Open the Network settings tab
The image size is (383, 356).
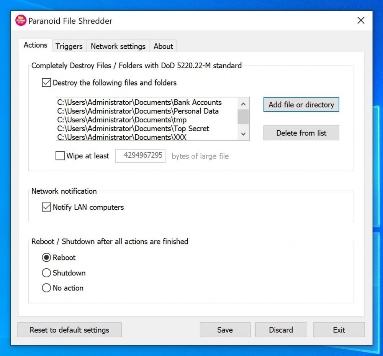(x=118, y=46)
